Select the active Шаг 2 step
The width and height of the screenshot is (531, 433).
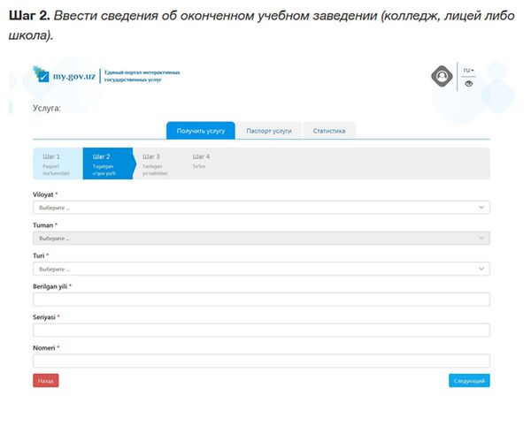[x=106, y=164]
